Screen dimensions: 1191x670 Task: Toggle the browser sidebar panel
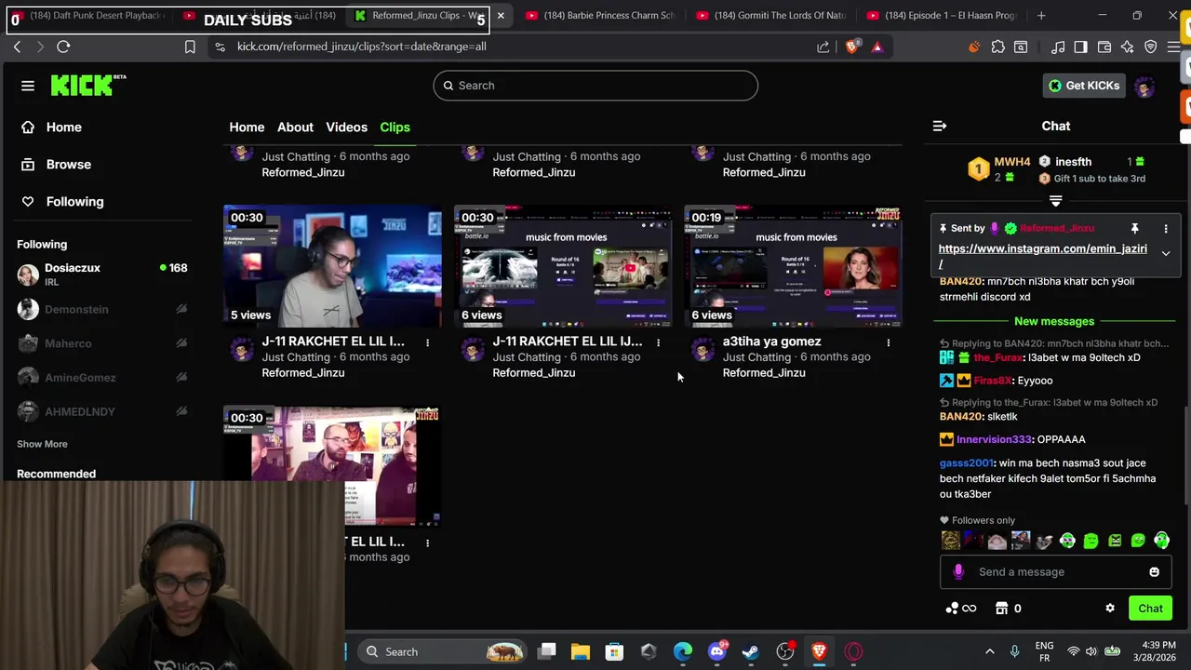click(1080, 47)
